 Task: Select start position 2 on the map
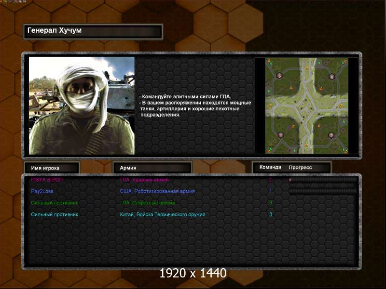(x=331, y=135)
